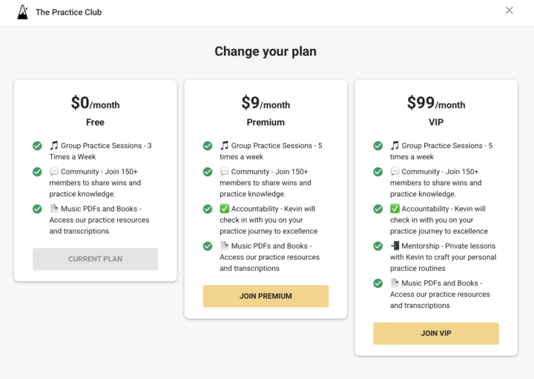Click the $9/month Premium price heading
Screen dimensions: 534x379
[x=266, y=104]
